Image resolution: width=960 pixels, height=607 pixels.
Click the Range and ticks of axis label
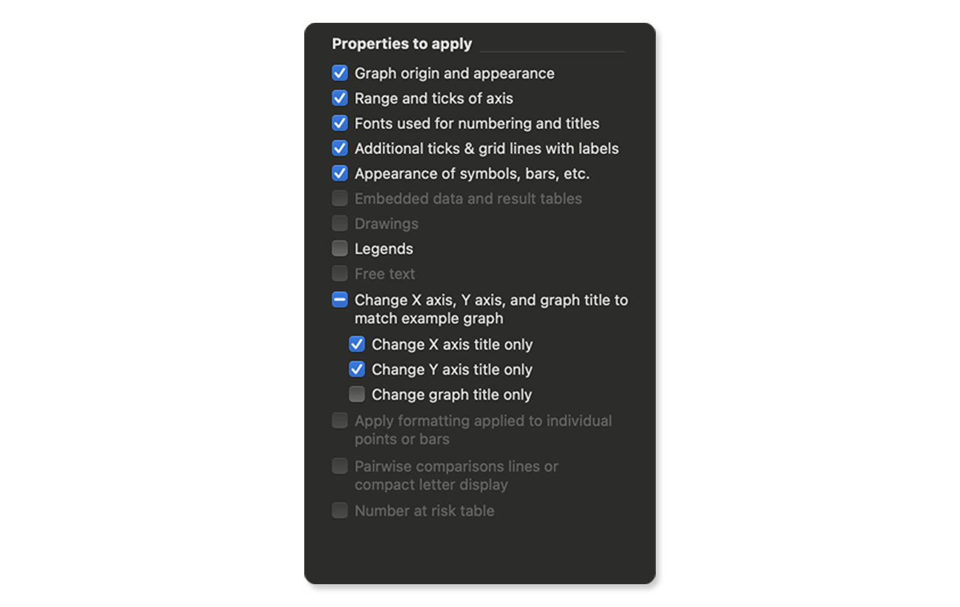click(434, 98)
